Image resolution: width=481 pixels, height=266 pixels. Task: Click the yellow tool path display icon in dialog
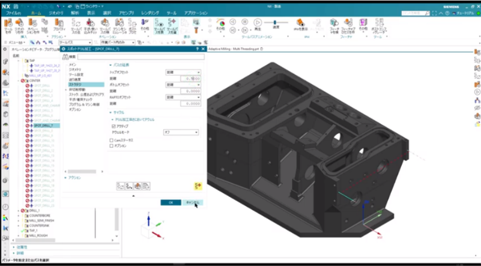198,186
